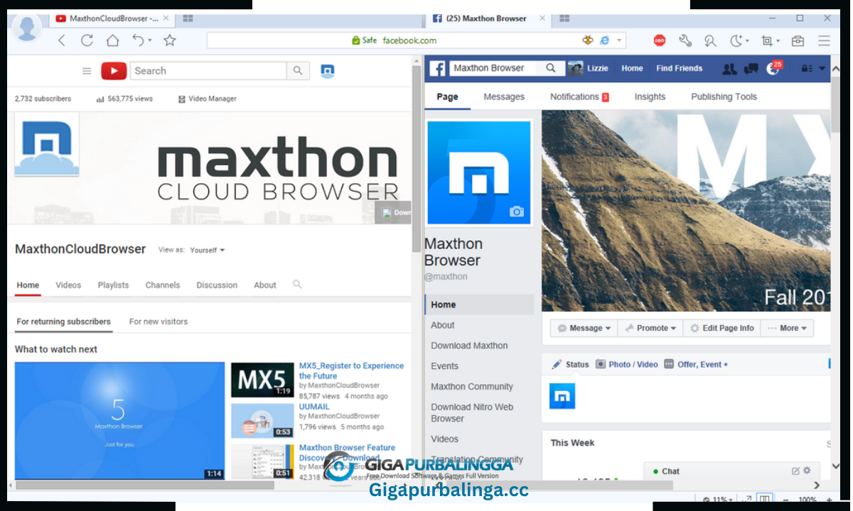
Task: Expand the night mode dropdown arrow
Action: pos(748,41)
